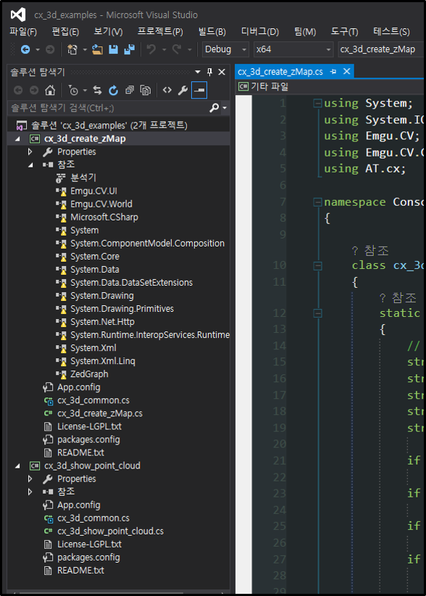Open the 팀(M) menu
Image resolution: width=426 pixels, height=596 pixels.
305,32
